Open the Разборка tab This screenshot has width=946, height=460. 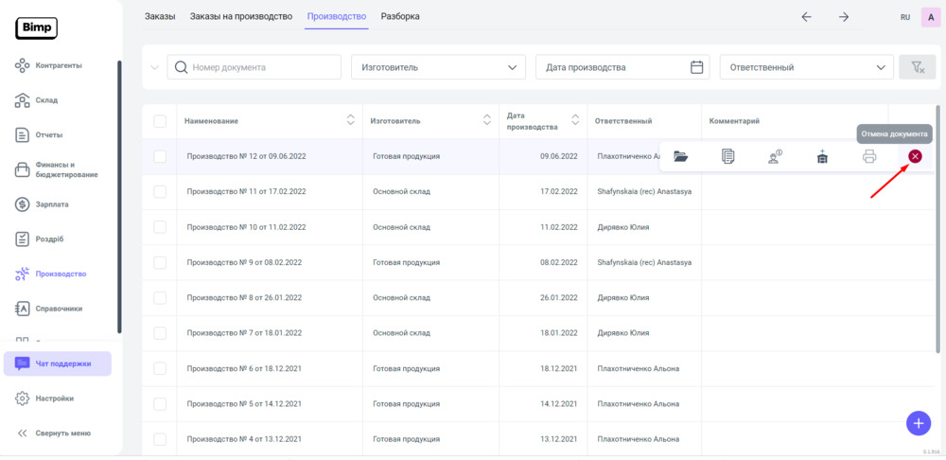coord(400,16)
